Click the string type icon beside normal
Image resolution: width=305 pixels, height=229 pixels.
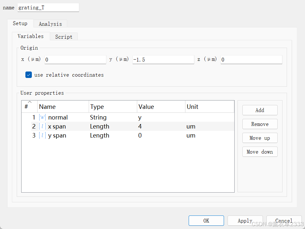[42, 117]
